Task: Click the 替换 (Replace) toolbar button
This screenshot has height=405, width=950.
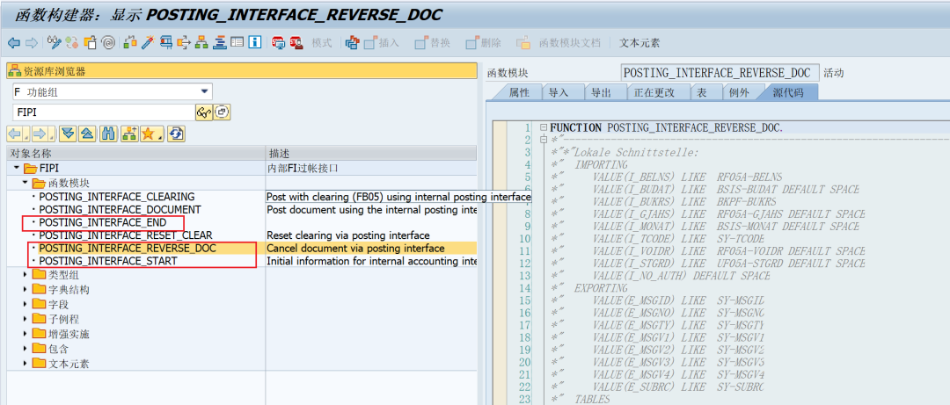Action: [433, 43]
